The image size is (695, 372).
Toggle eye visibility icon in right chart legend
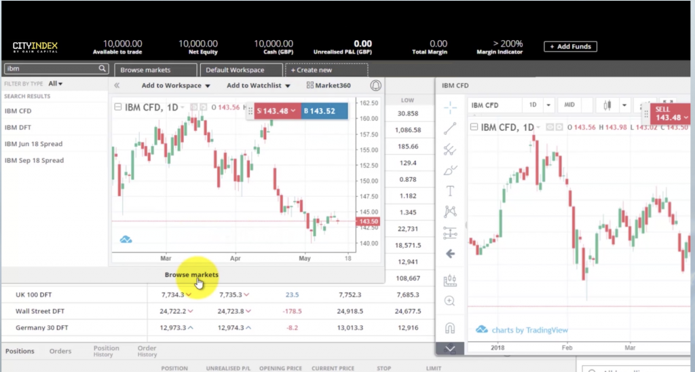pyautogui.click(x=550, y=127)
